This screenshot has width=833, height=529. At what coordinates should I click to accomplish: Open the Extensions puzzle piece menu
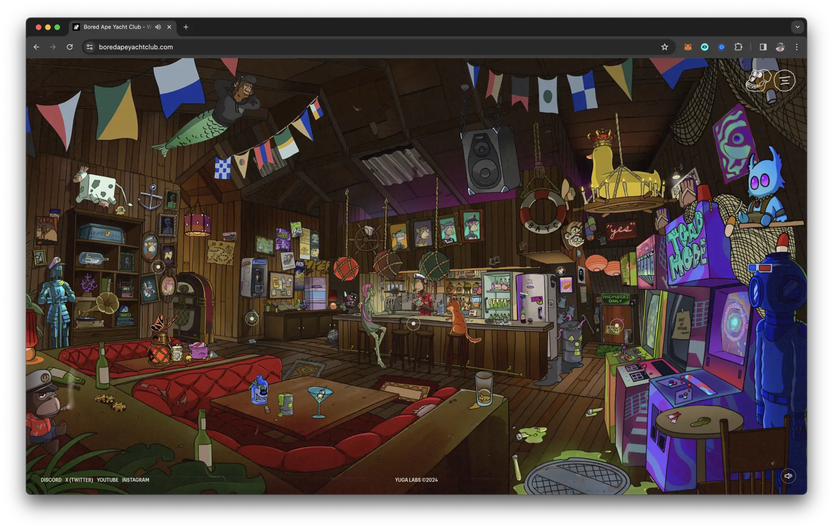[738, 47]
